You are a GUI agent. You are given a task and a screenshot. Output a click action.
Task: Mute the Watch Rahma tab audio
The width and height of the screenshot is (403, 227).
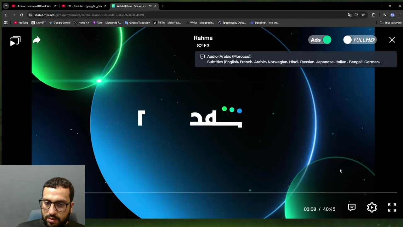(x=150, y=6)
